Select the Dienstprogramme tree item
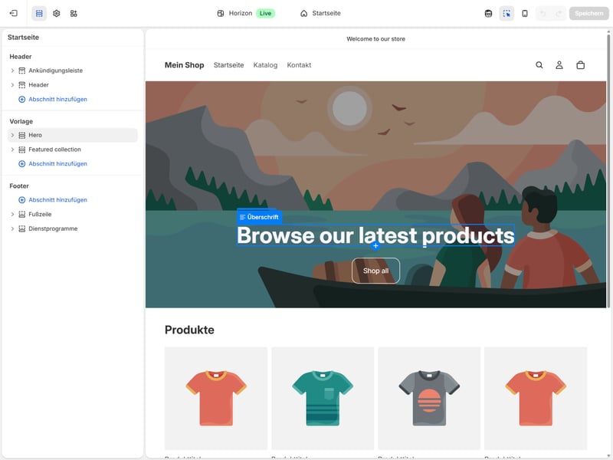 click(x=53, y=228)
